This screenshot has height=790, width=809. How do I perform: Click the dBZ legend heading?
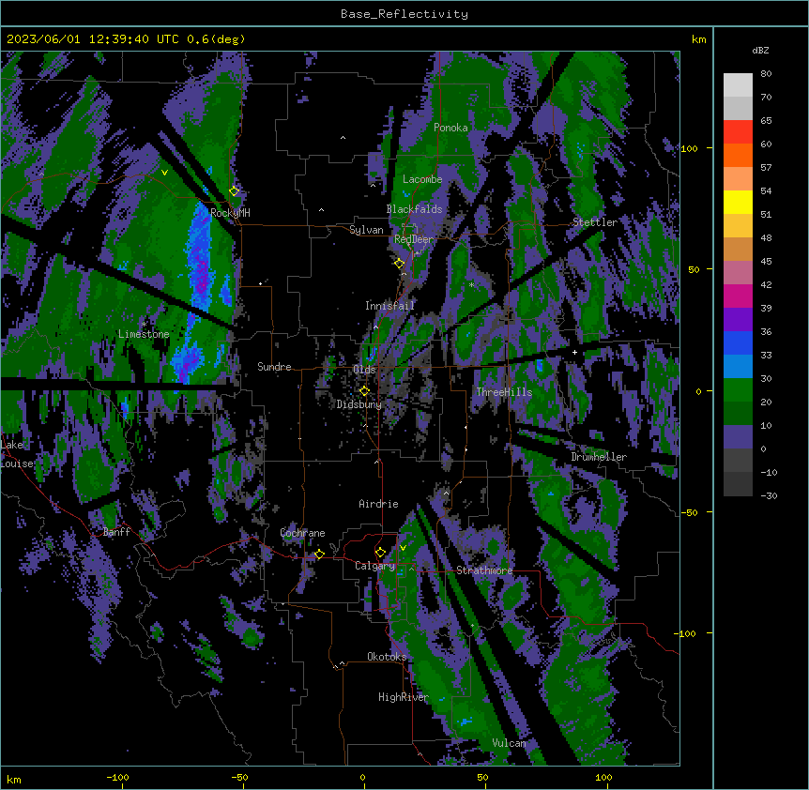760,51
